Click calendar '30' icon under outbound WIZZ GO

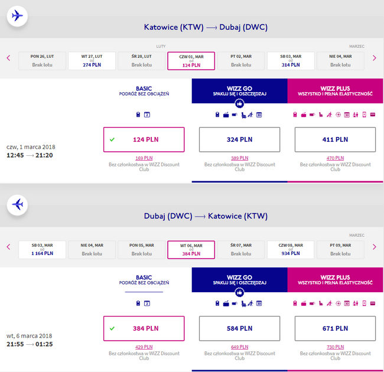point(259,115)
